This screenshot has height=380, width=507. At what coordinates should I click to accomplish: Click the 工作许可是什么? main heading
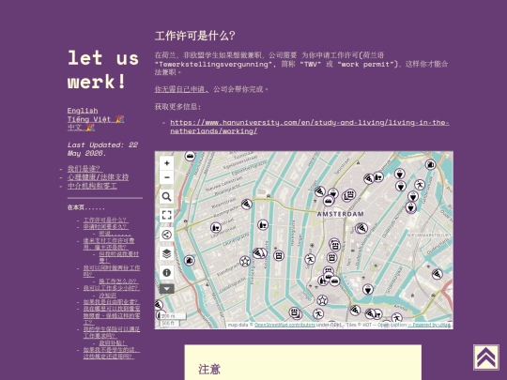point(195,36)
